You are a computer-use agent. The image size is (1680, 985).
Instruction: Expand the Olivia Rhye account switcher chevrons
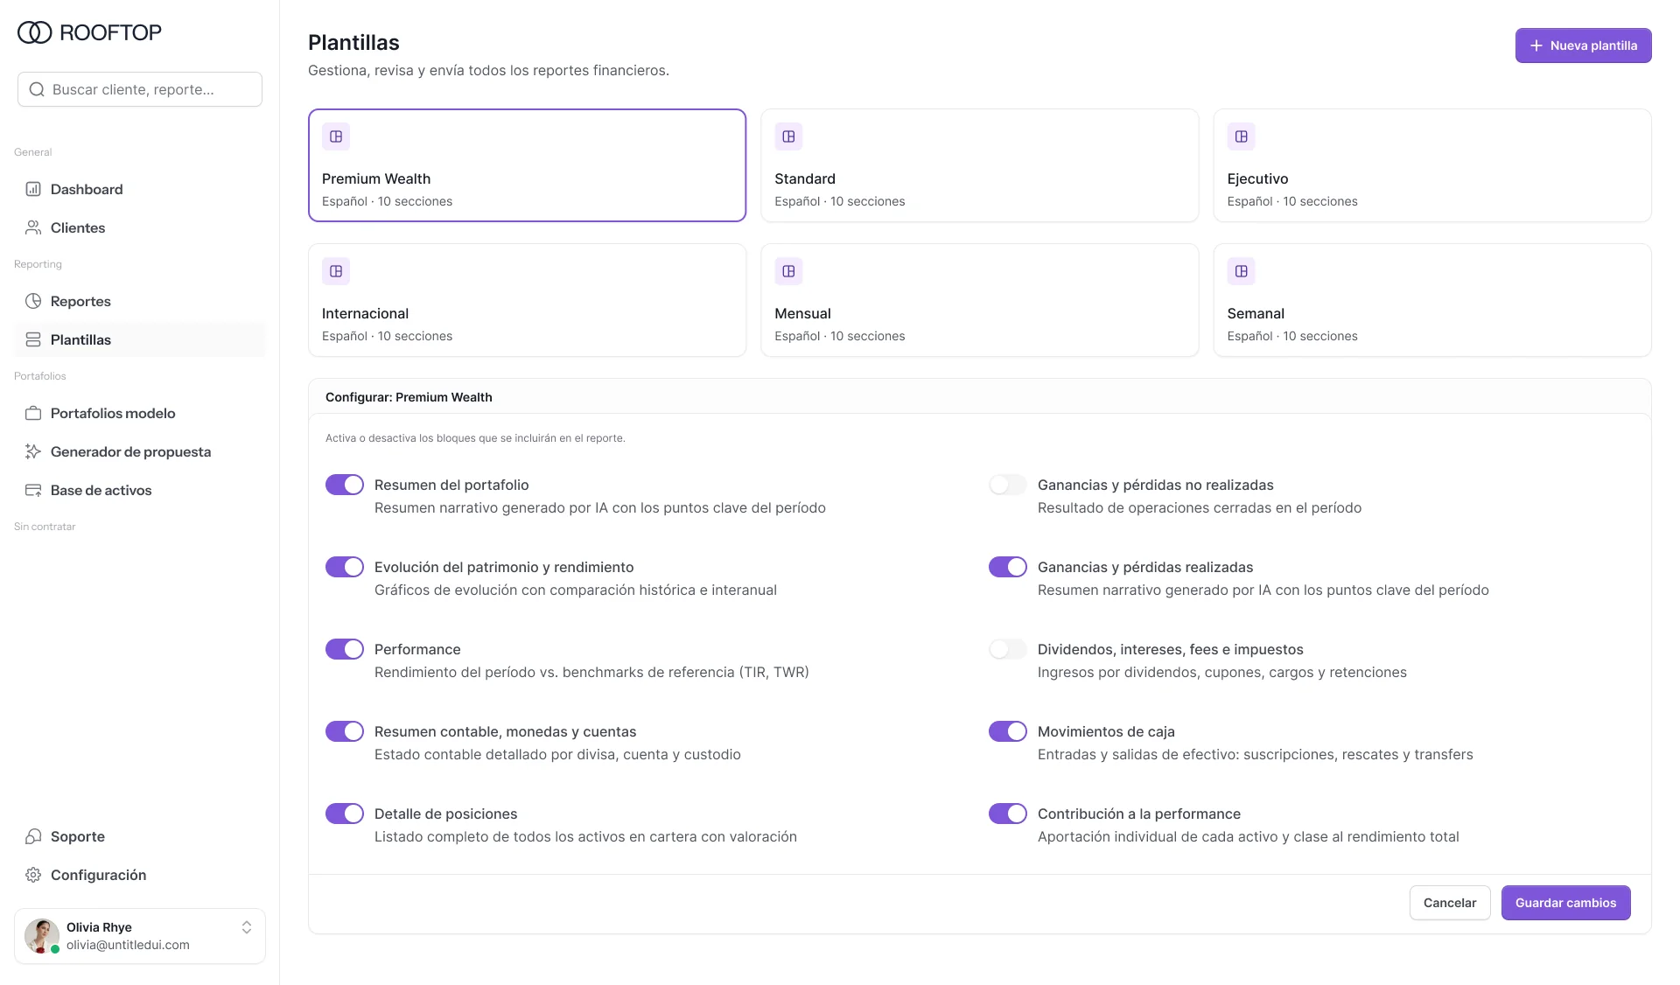(247, 927)
